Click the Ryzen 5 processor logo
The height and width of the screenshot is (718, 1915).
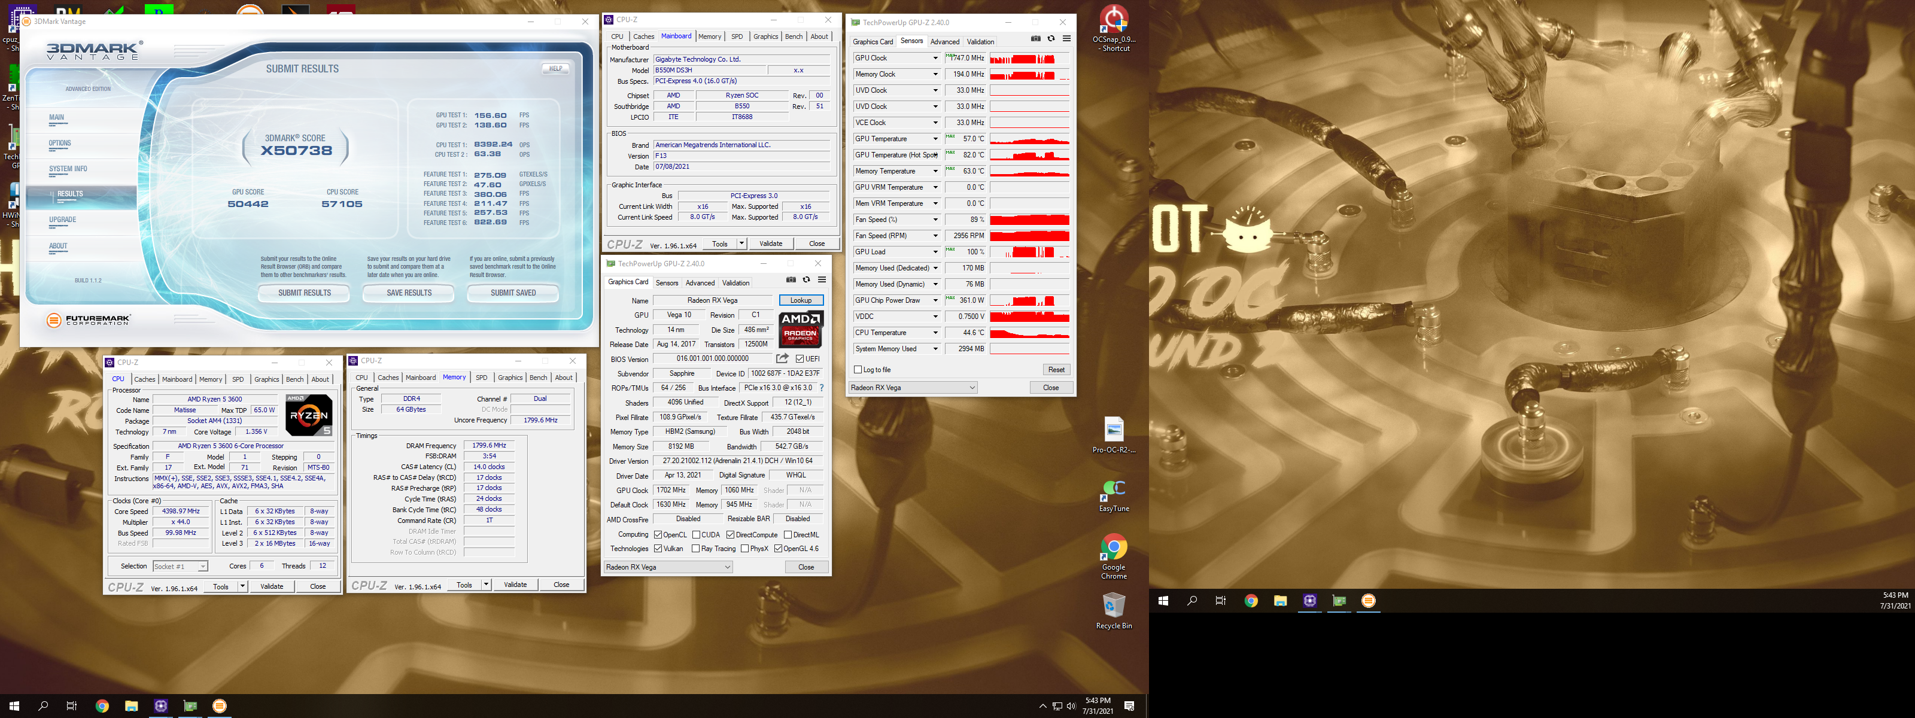[309, 415]
